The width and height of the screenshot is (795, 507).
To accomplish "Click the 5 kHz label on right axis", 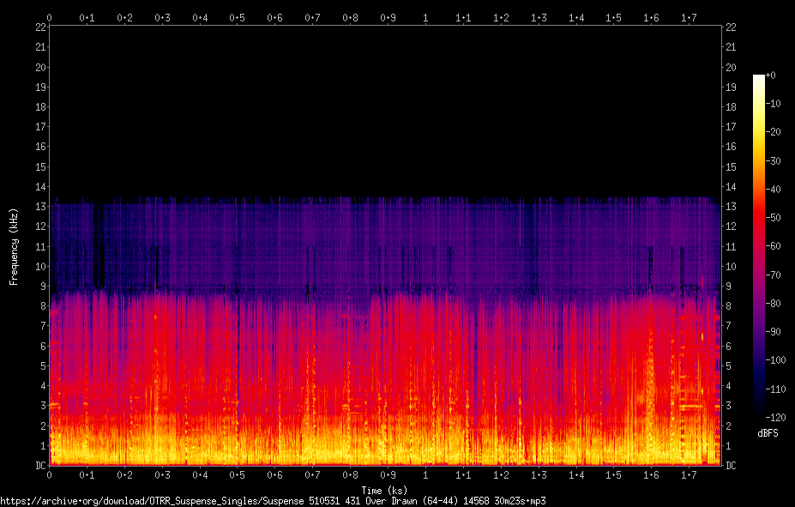I will 728,365.
